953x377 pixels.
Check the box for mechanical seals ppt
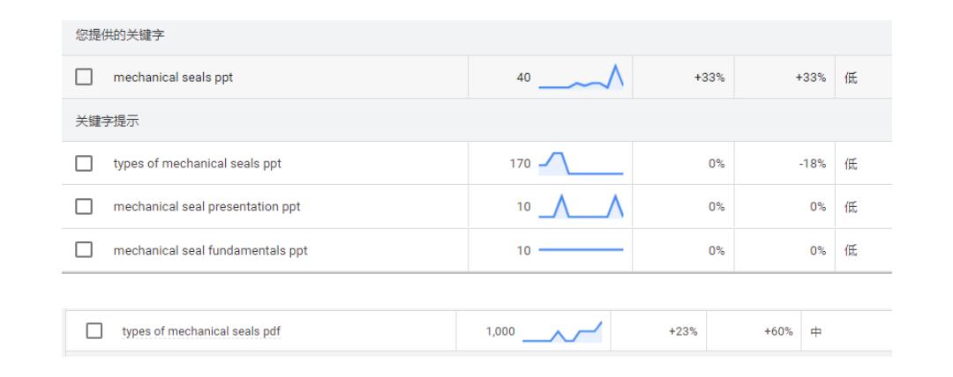pos(84,78)
